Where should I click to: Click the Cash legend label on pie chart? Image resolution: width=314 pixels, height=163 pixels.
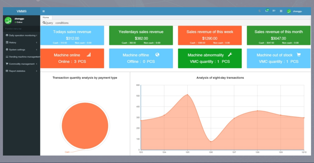(67, 152)
